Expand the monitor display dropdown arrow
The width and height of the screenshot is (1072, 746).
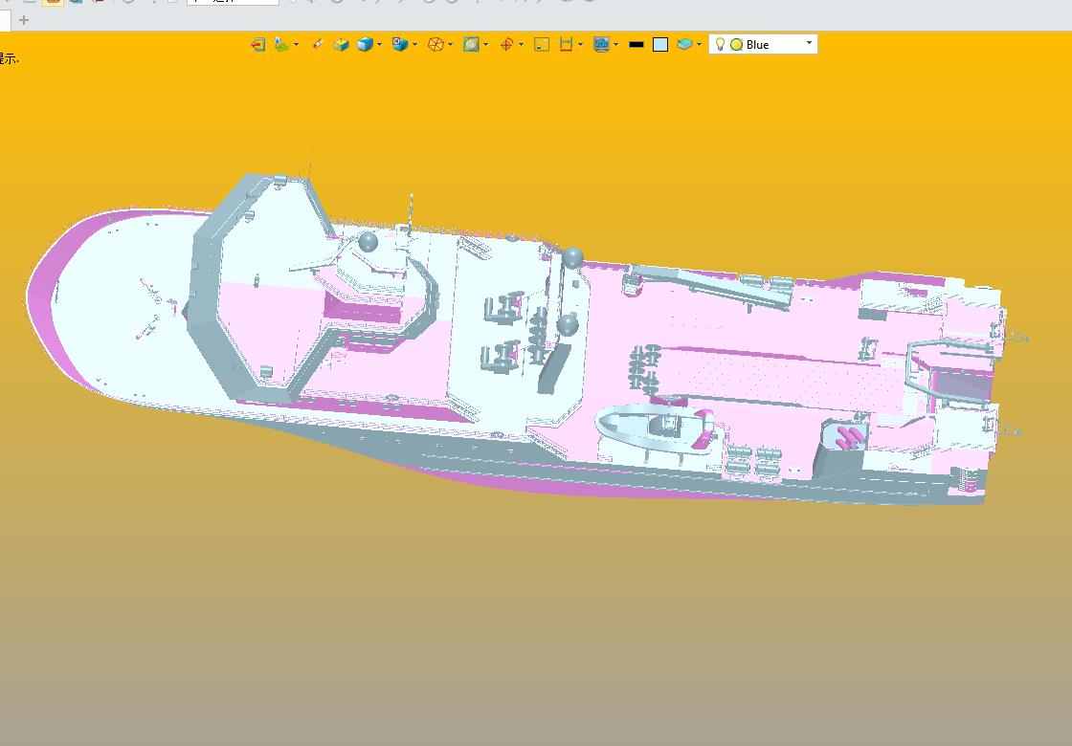coord(616,44)
